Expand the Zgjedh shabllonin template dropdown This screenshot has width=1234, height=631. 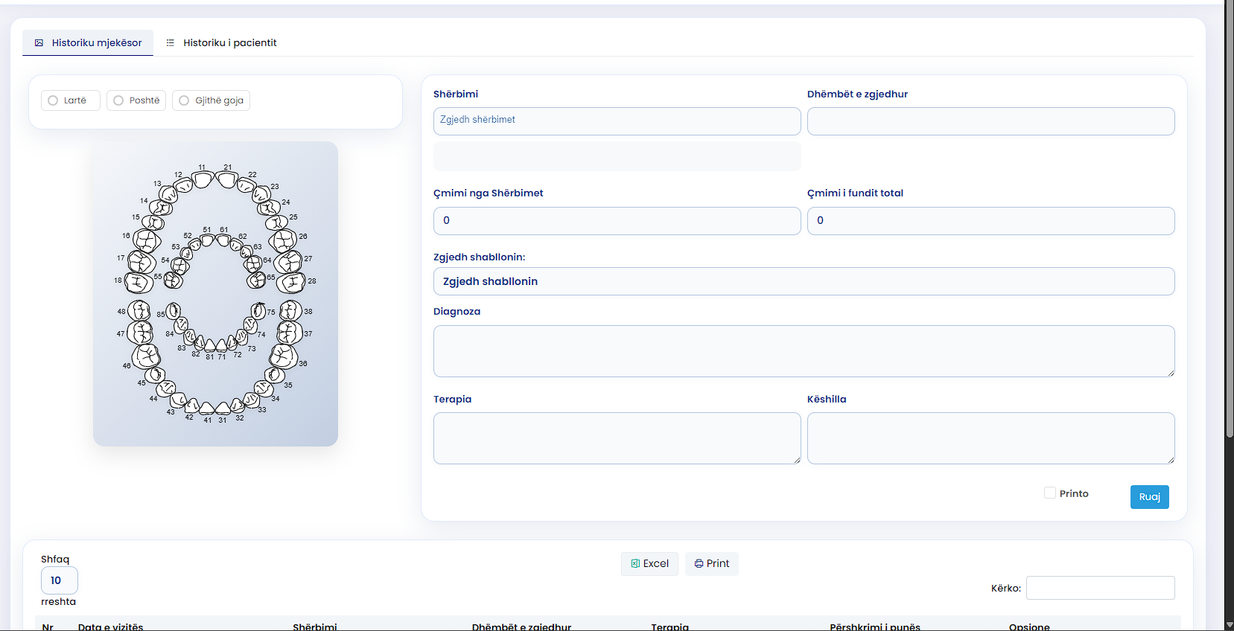click(x=804, y=281)
